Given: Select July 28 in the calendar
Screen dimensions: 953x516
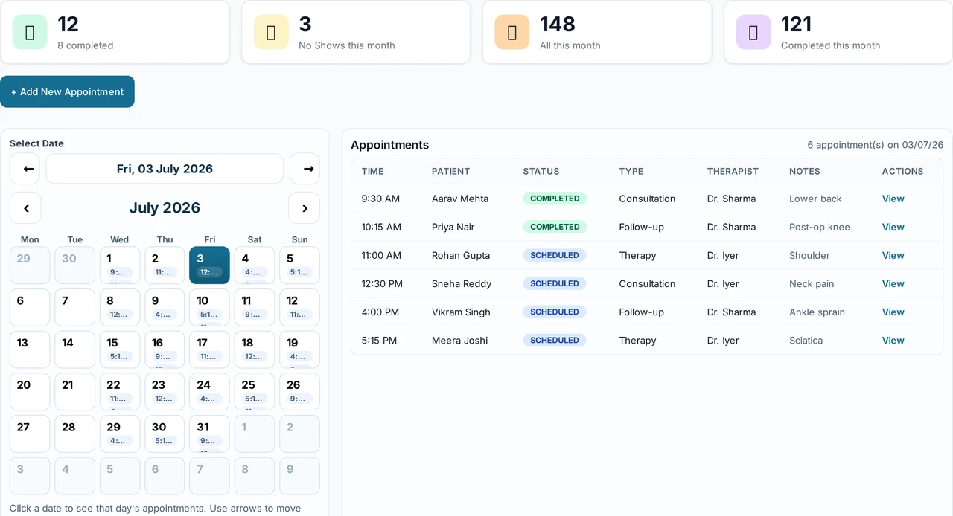Looking at the screenshot, I should (74, 433).
